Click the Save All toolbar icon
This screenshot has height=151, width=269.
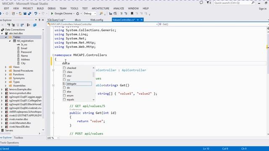tap(29, 13)
